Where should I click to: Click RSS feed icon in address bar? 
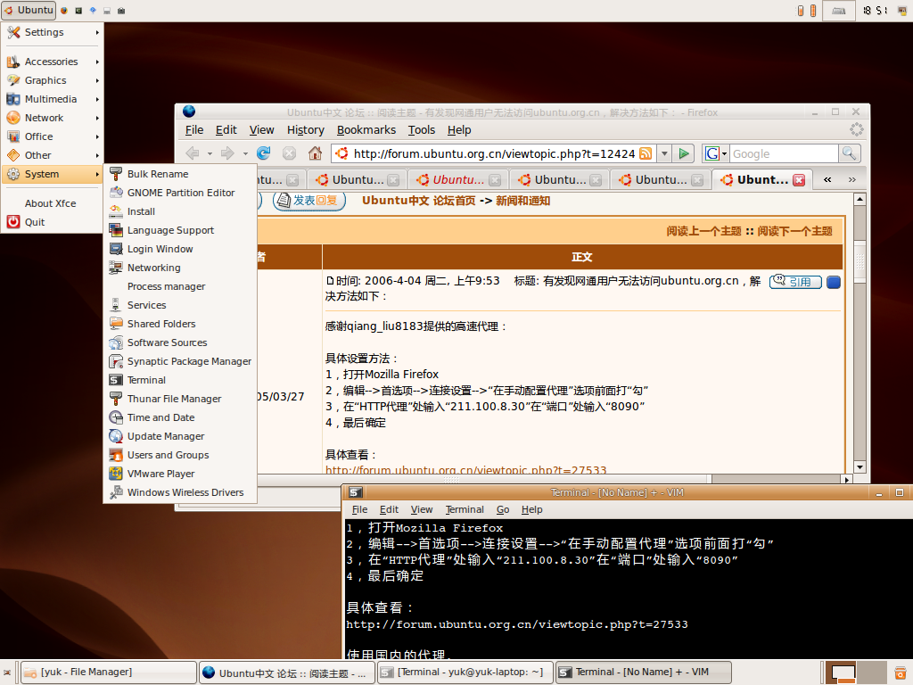(646, 153)
